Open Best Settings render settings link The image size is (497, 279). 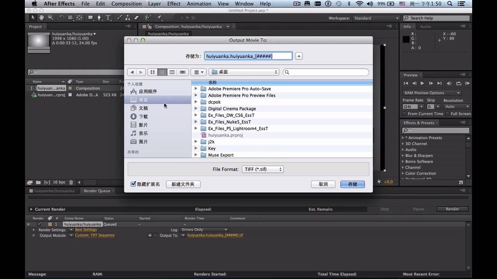(86, 230)
